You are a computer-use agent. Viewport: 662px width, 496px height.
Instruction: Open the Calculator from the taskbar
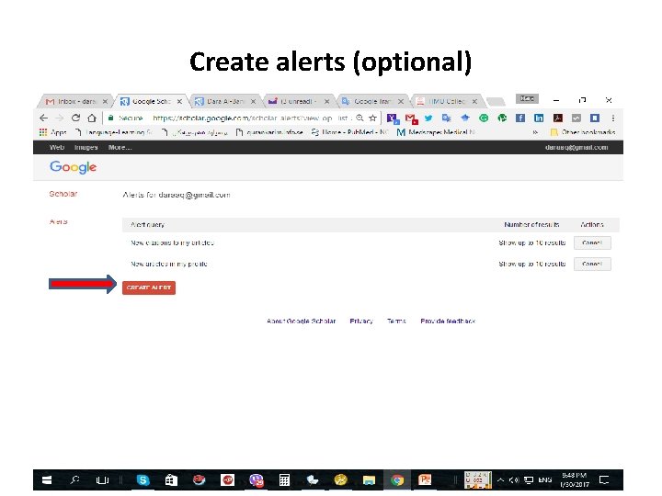pyautogui.click(x=284, y=480)
